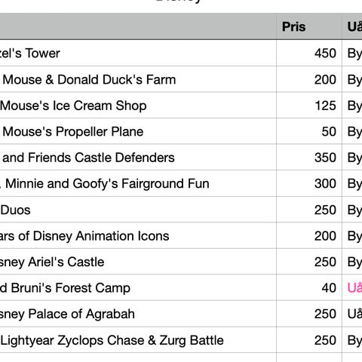
Task: Select the Mouse's Propeller Plane cell
Action: tap(138, 131)
